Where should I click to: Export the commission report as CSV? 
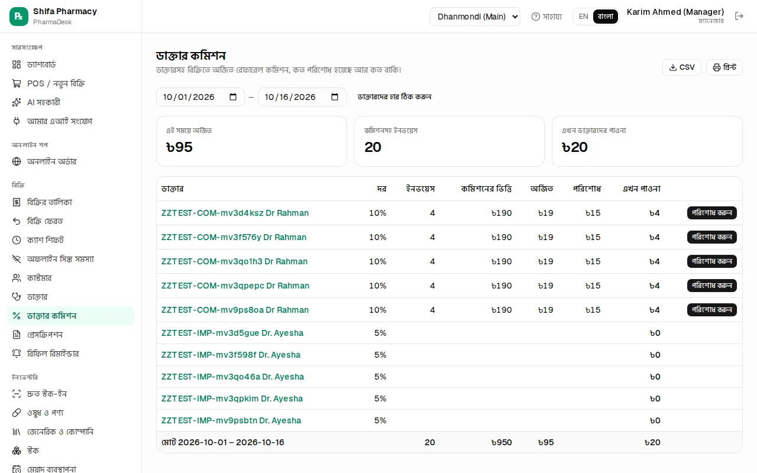pyautogui.click(x=682, y=67)
